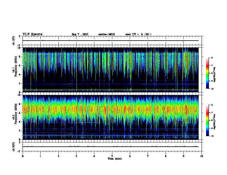Click the "3" minute tick on the time axis
Viewport: 227px width, 175px height.
click(x=76, y=156)
